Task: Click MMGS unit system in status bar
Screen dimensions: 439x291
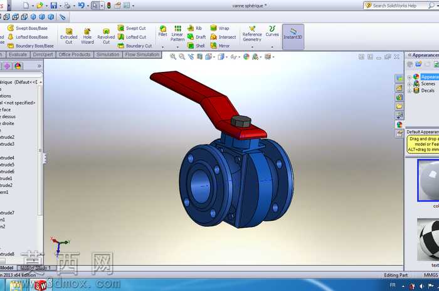Action: pyautogui.click(x=431, y=275)
